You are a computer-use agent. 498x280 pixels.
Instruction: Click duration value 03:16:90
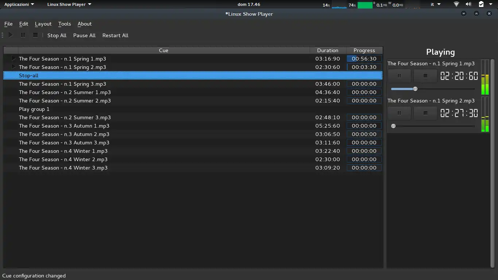tap(328, 59)
